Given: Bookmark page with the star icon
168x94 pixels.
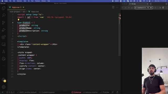Looking at the screenshot, I should [x=151, y=8].
